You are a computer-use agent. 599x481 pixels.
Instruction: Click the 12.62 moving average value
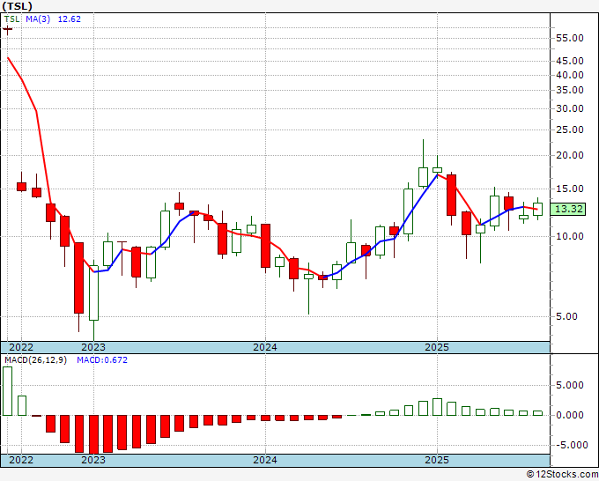pos(69,19)
